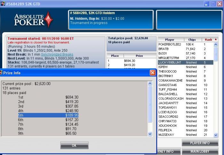Select player BRATB in the list
Viewport: 224px width, 155px height.
[x=186, y=49]
